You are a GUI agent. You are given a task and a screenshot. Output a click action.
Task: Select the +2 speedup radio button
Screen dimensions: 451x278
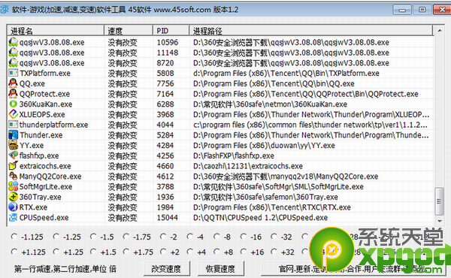click(163, 252)
